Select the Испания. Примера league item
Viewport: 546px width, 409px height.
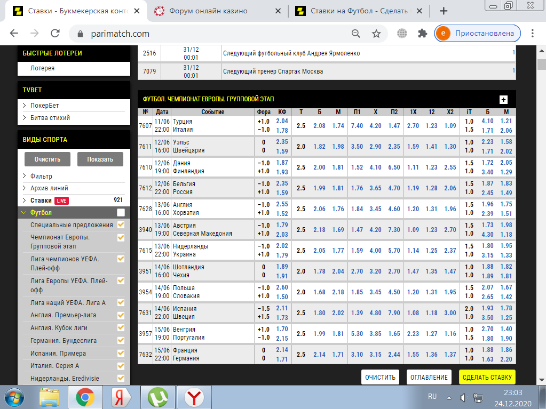click(x=58, y=354)
